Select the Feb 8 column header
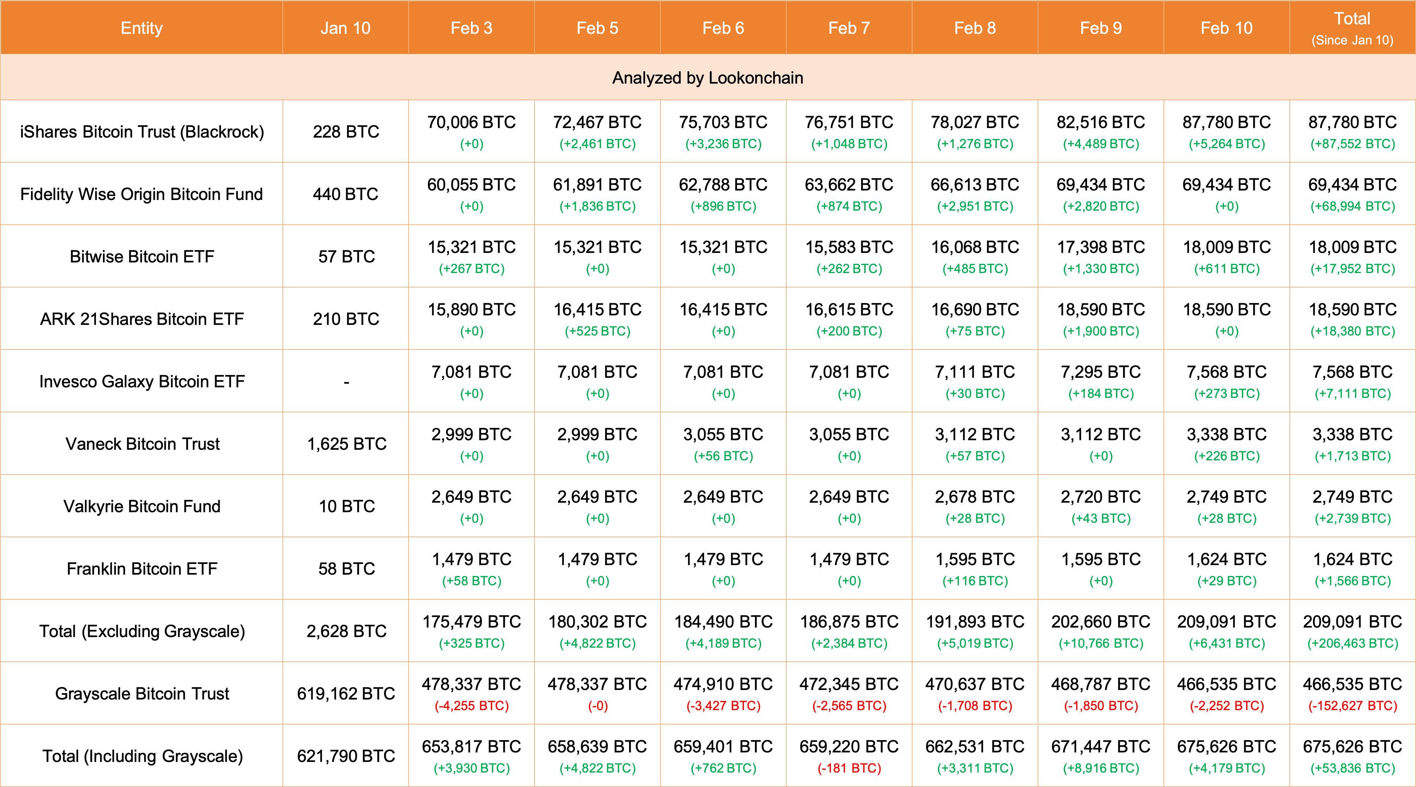Image resolution: width=1416 pixels, height=787 pixels. [x=975, y=28]
